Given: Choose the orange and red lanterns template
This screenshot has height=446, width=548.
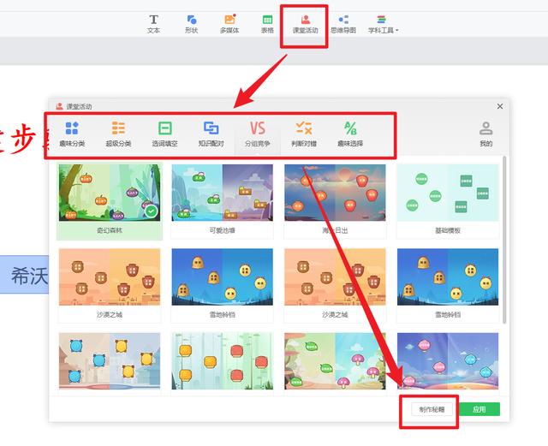Looking at the screenshot, I should pyautogui.click(x=223, y=361).
